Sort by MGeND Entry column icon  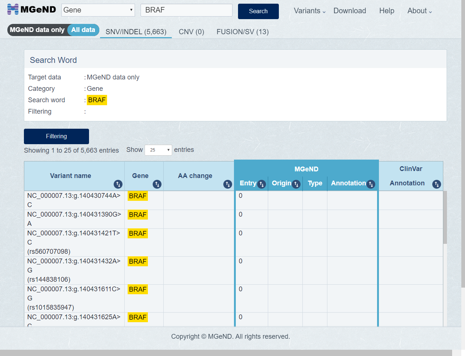click(262, 184)
